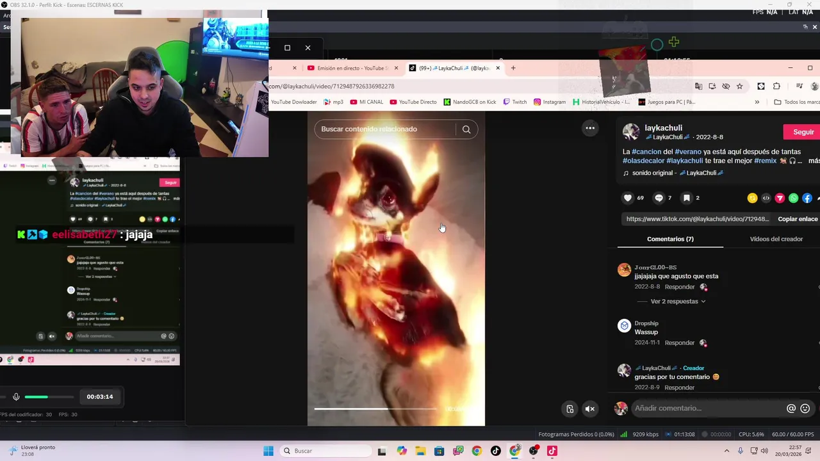The width and height of the screenshot is (820, 461).
Task: Bookmark this page with the star icon
Action: [739, 86]
